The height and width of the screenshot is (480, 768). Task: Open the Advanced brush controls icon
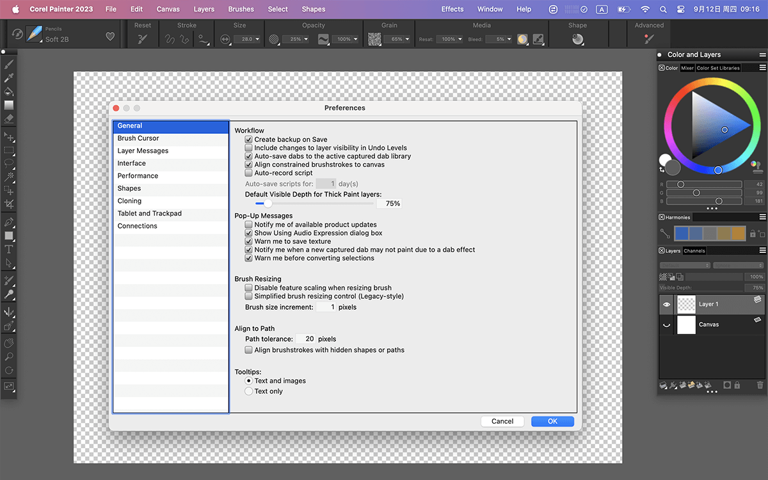coord(649,39)
